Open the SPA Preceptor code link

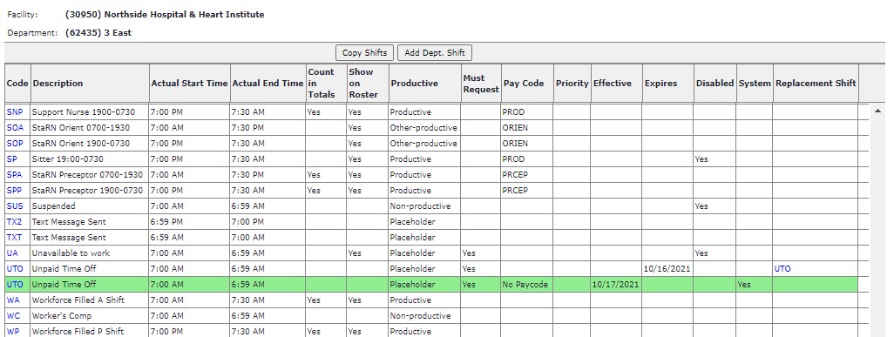coord(14,174)
